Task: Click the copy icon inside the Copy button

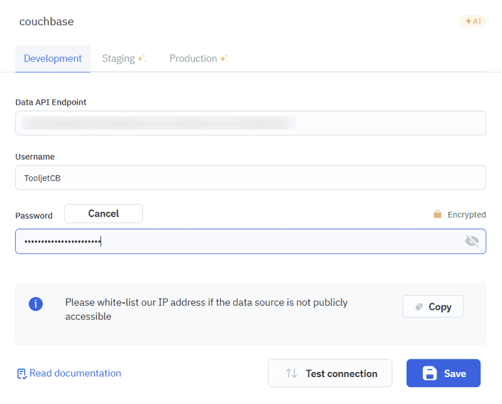Action: click(420, 307)
